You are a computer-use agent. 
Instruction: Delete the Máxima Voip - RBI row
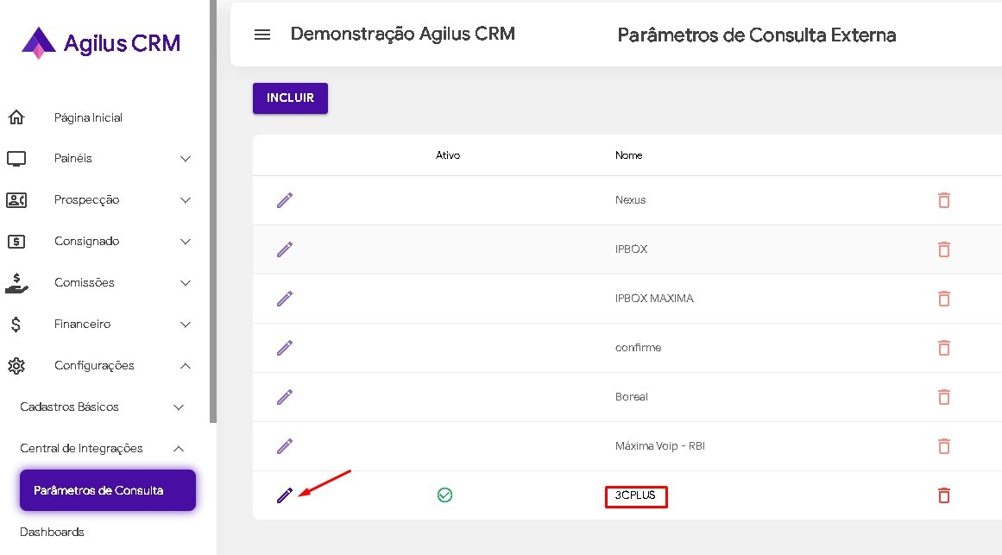[x=944, y=446]
